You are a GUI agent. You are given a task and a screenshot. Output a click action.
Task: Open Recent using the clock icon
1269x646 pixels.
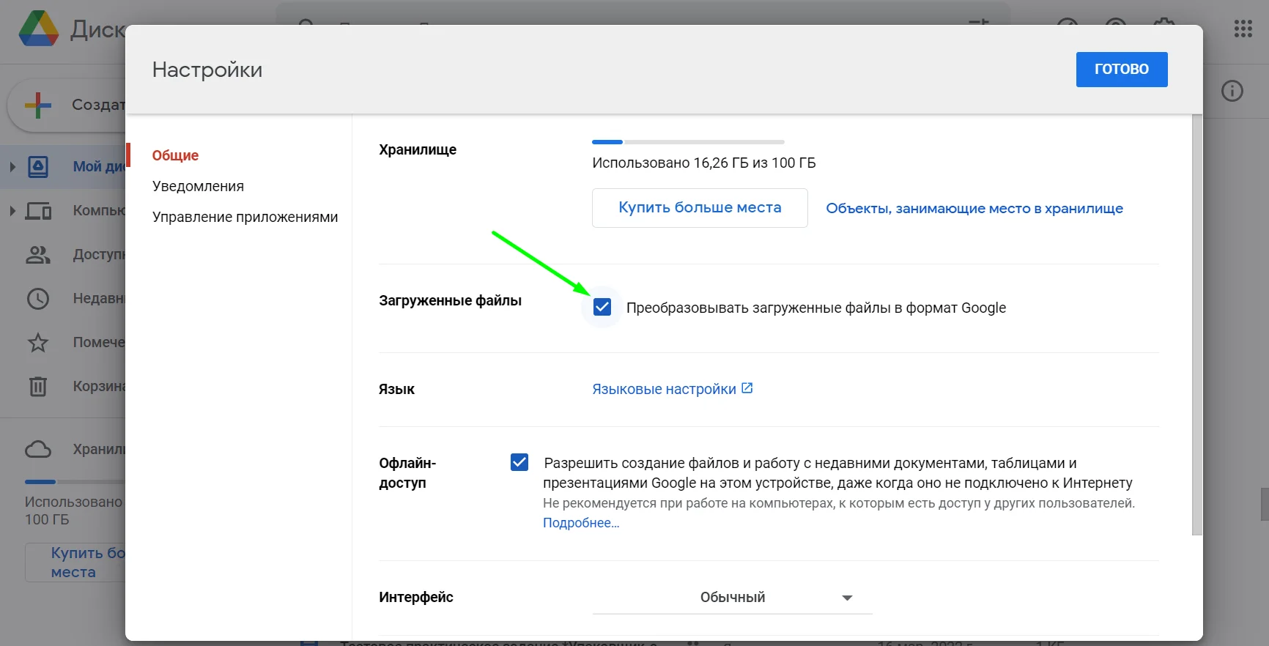coord(38,299)
